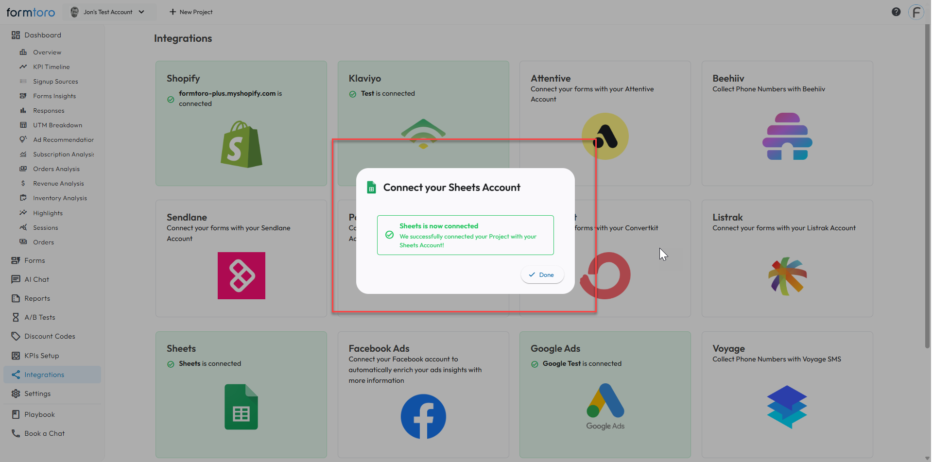Open the Jon's Test Account dropdown
This screenshot has height=462, width=933.
[108, 12]
